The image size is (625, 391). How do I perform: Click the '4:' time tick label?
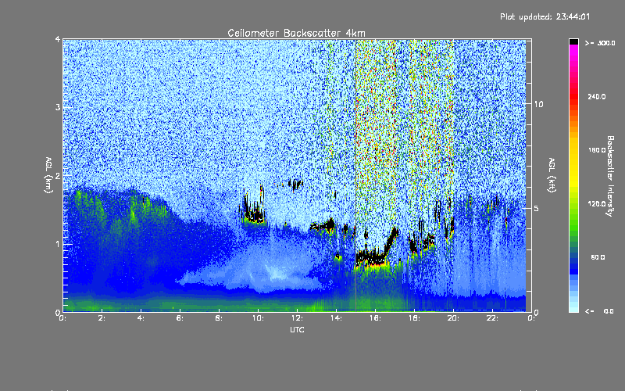pyautogui.click(x=141, y=318)
